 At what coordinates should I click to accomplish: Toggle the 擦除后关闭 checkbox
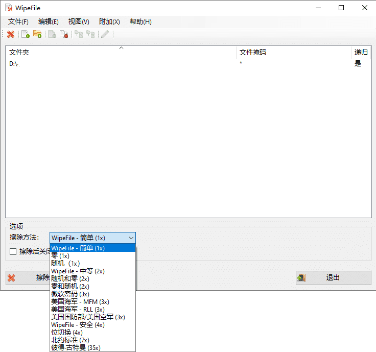[13, 251]
